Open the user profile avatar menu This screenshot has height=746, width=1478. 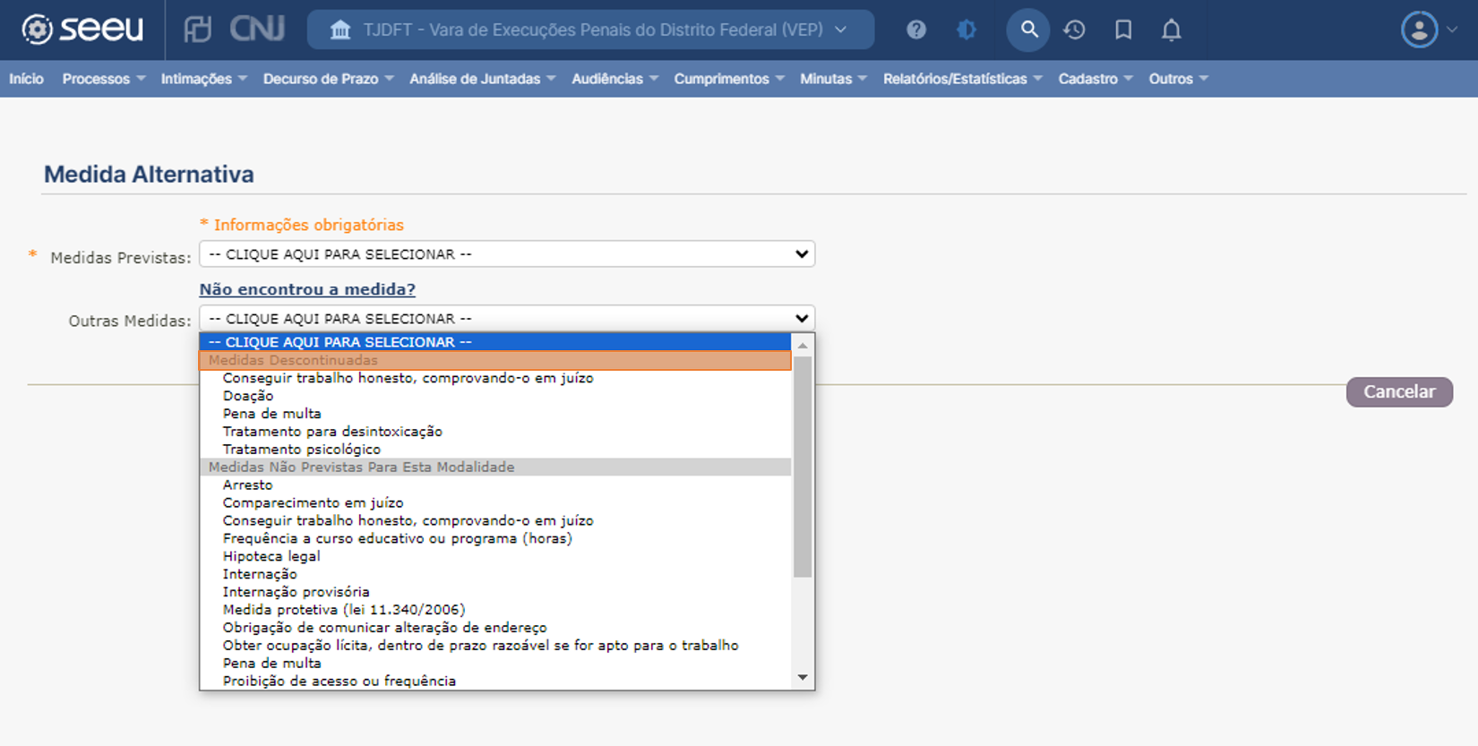[x=1420, y=30]
